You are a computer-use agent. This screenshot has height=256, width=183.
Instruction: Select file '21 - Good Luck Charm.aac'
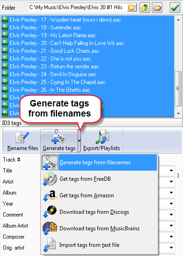tap(54, 51)
